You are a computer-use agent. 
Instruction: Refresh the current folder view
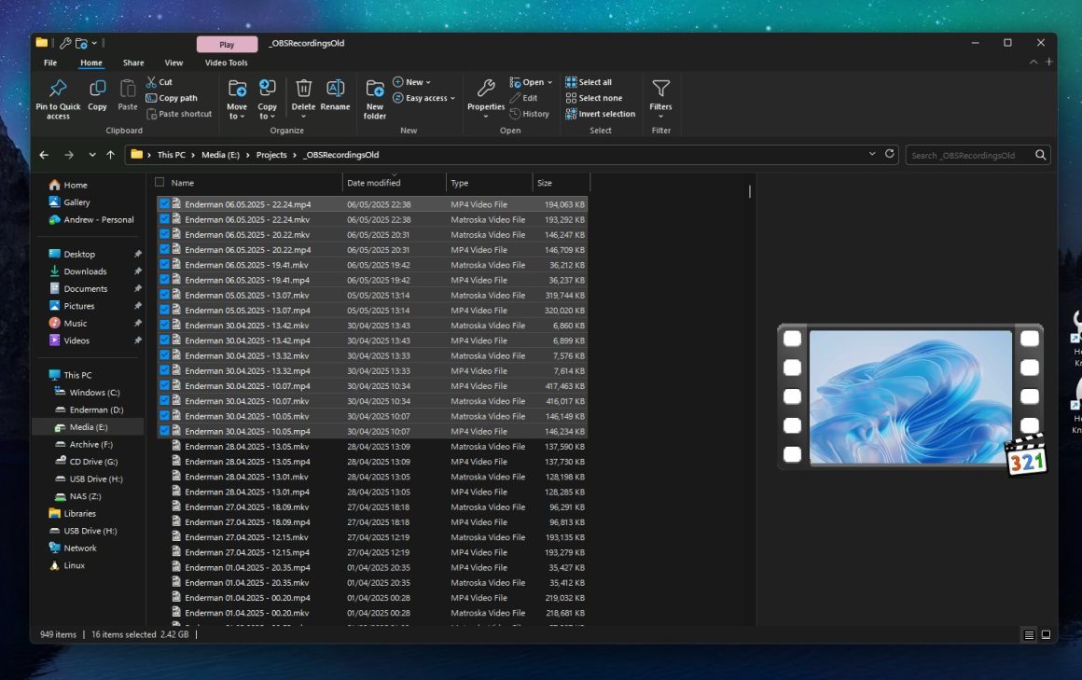[890, 154]
